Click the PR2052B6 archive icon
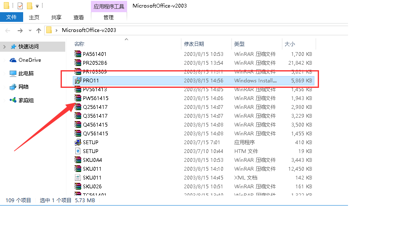The height and width of the screenshot is (227, 404). click(x=78, y=63)
